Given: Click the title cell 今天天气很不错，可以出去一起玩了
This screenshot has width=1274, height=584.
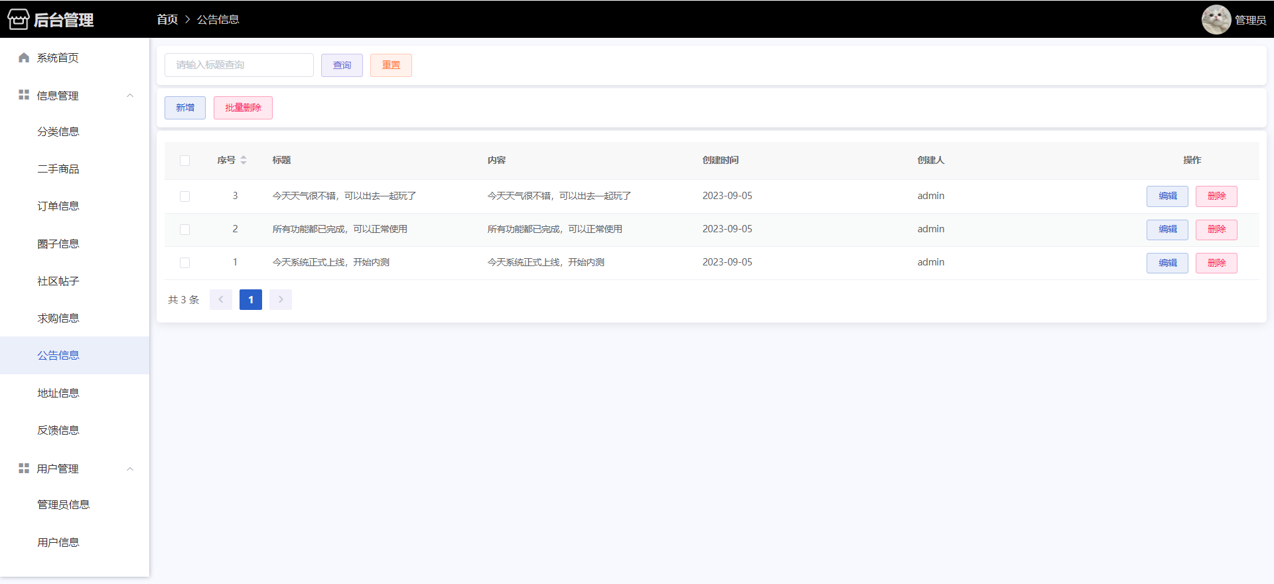Looking at the screenshot, I should (344, 196).
